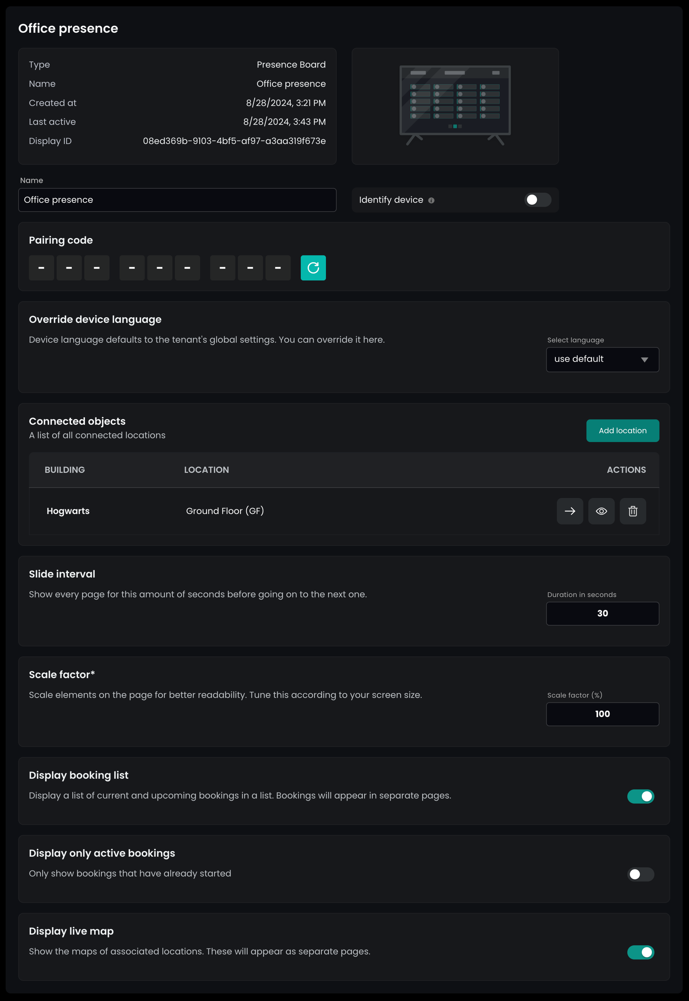Click the presence board TV illustration
This screenshot has height=1001, width=689.
(455, 106)
